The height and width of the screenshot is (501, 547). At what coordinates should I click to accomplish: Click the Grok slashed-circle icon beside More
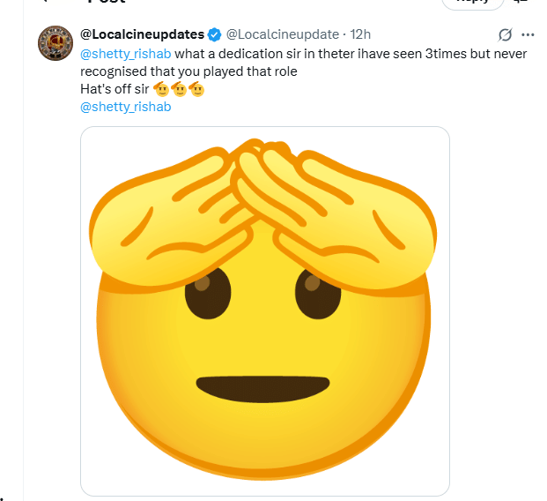click(505, 34)
